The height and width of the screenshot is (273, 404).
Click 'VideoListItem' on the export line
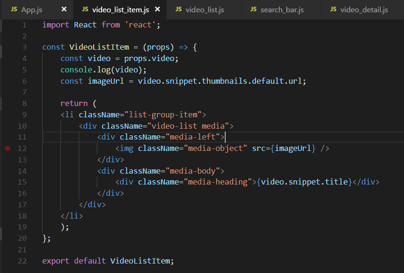tap(140, 261)
